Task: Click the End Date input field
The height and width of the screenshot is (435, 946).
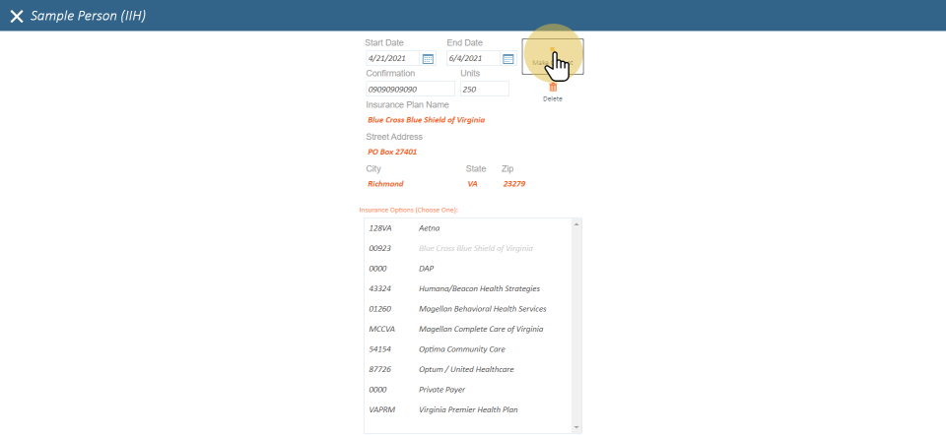Action: click(473, 59)
